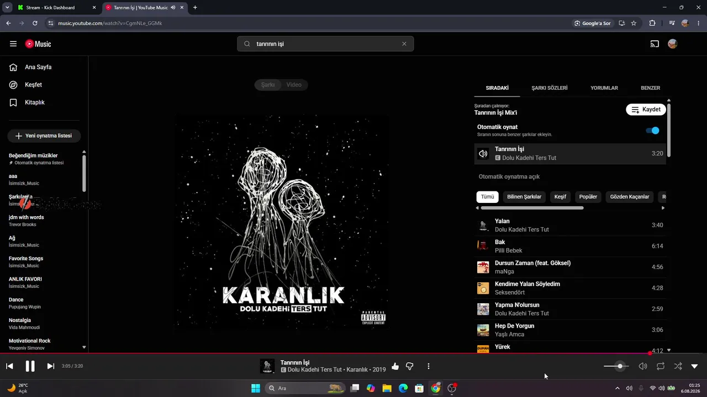Open the YouTube Music guide menu
707x397 pixels.
coord(13,44)
